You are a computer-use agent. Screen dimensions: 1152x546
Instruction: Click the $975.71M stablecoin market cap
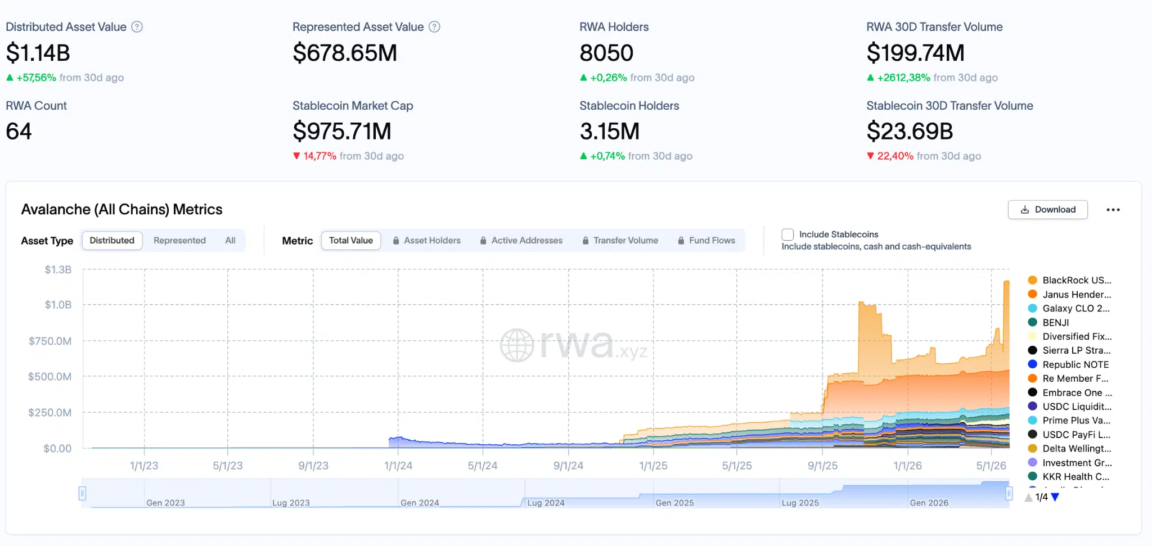tap(342, 132)
